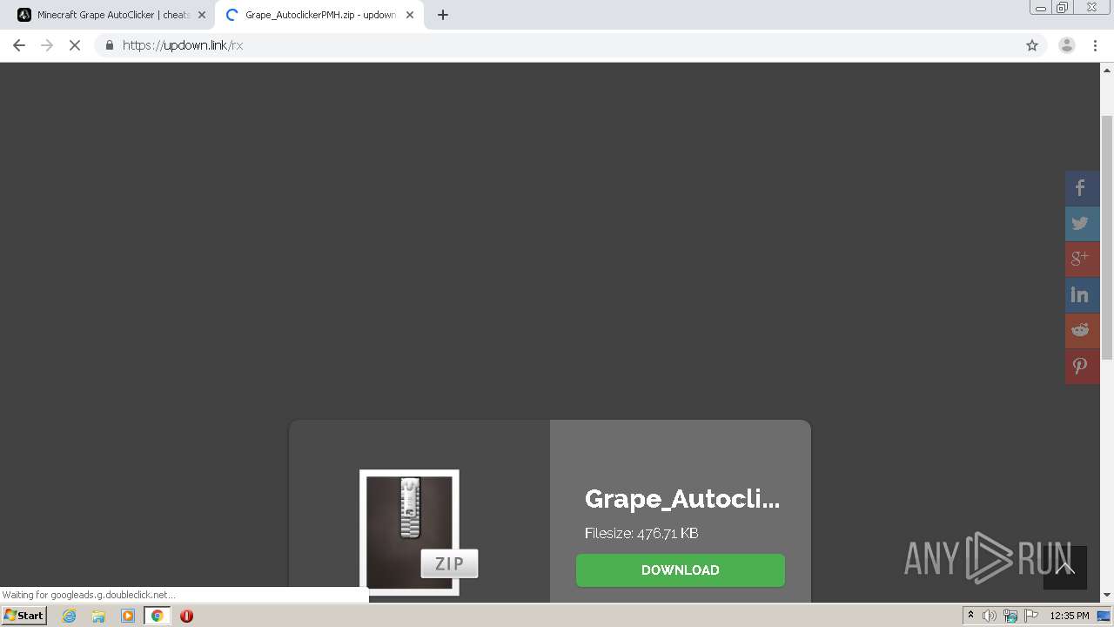View site info via the padlock icon

pos(109,45)
